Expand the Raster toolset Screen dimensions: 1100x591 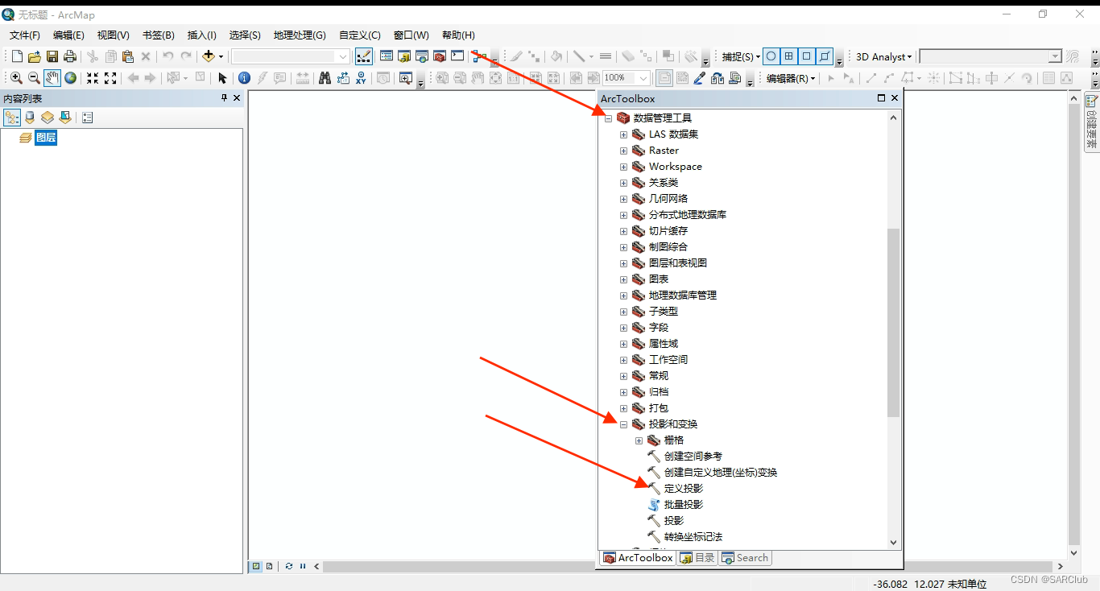coord(623,151)
